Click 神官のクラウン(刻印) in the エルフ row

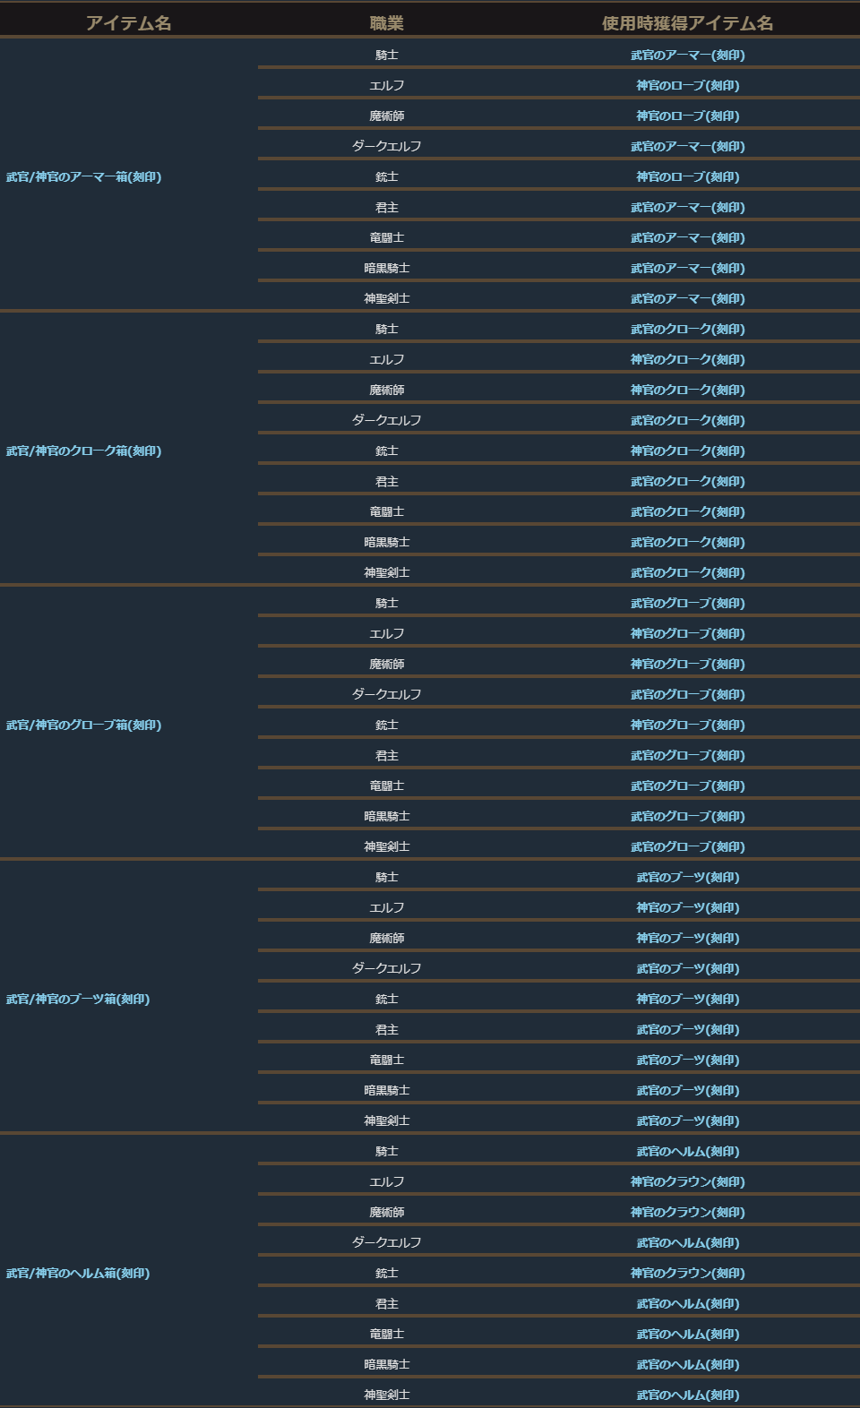(x=687, y=1182)
